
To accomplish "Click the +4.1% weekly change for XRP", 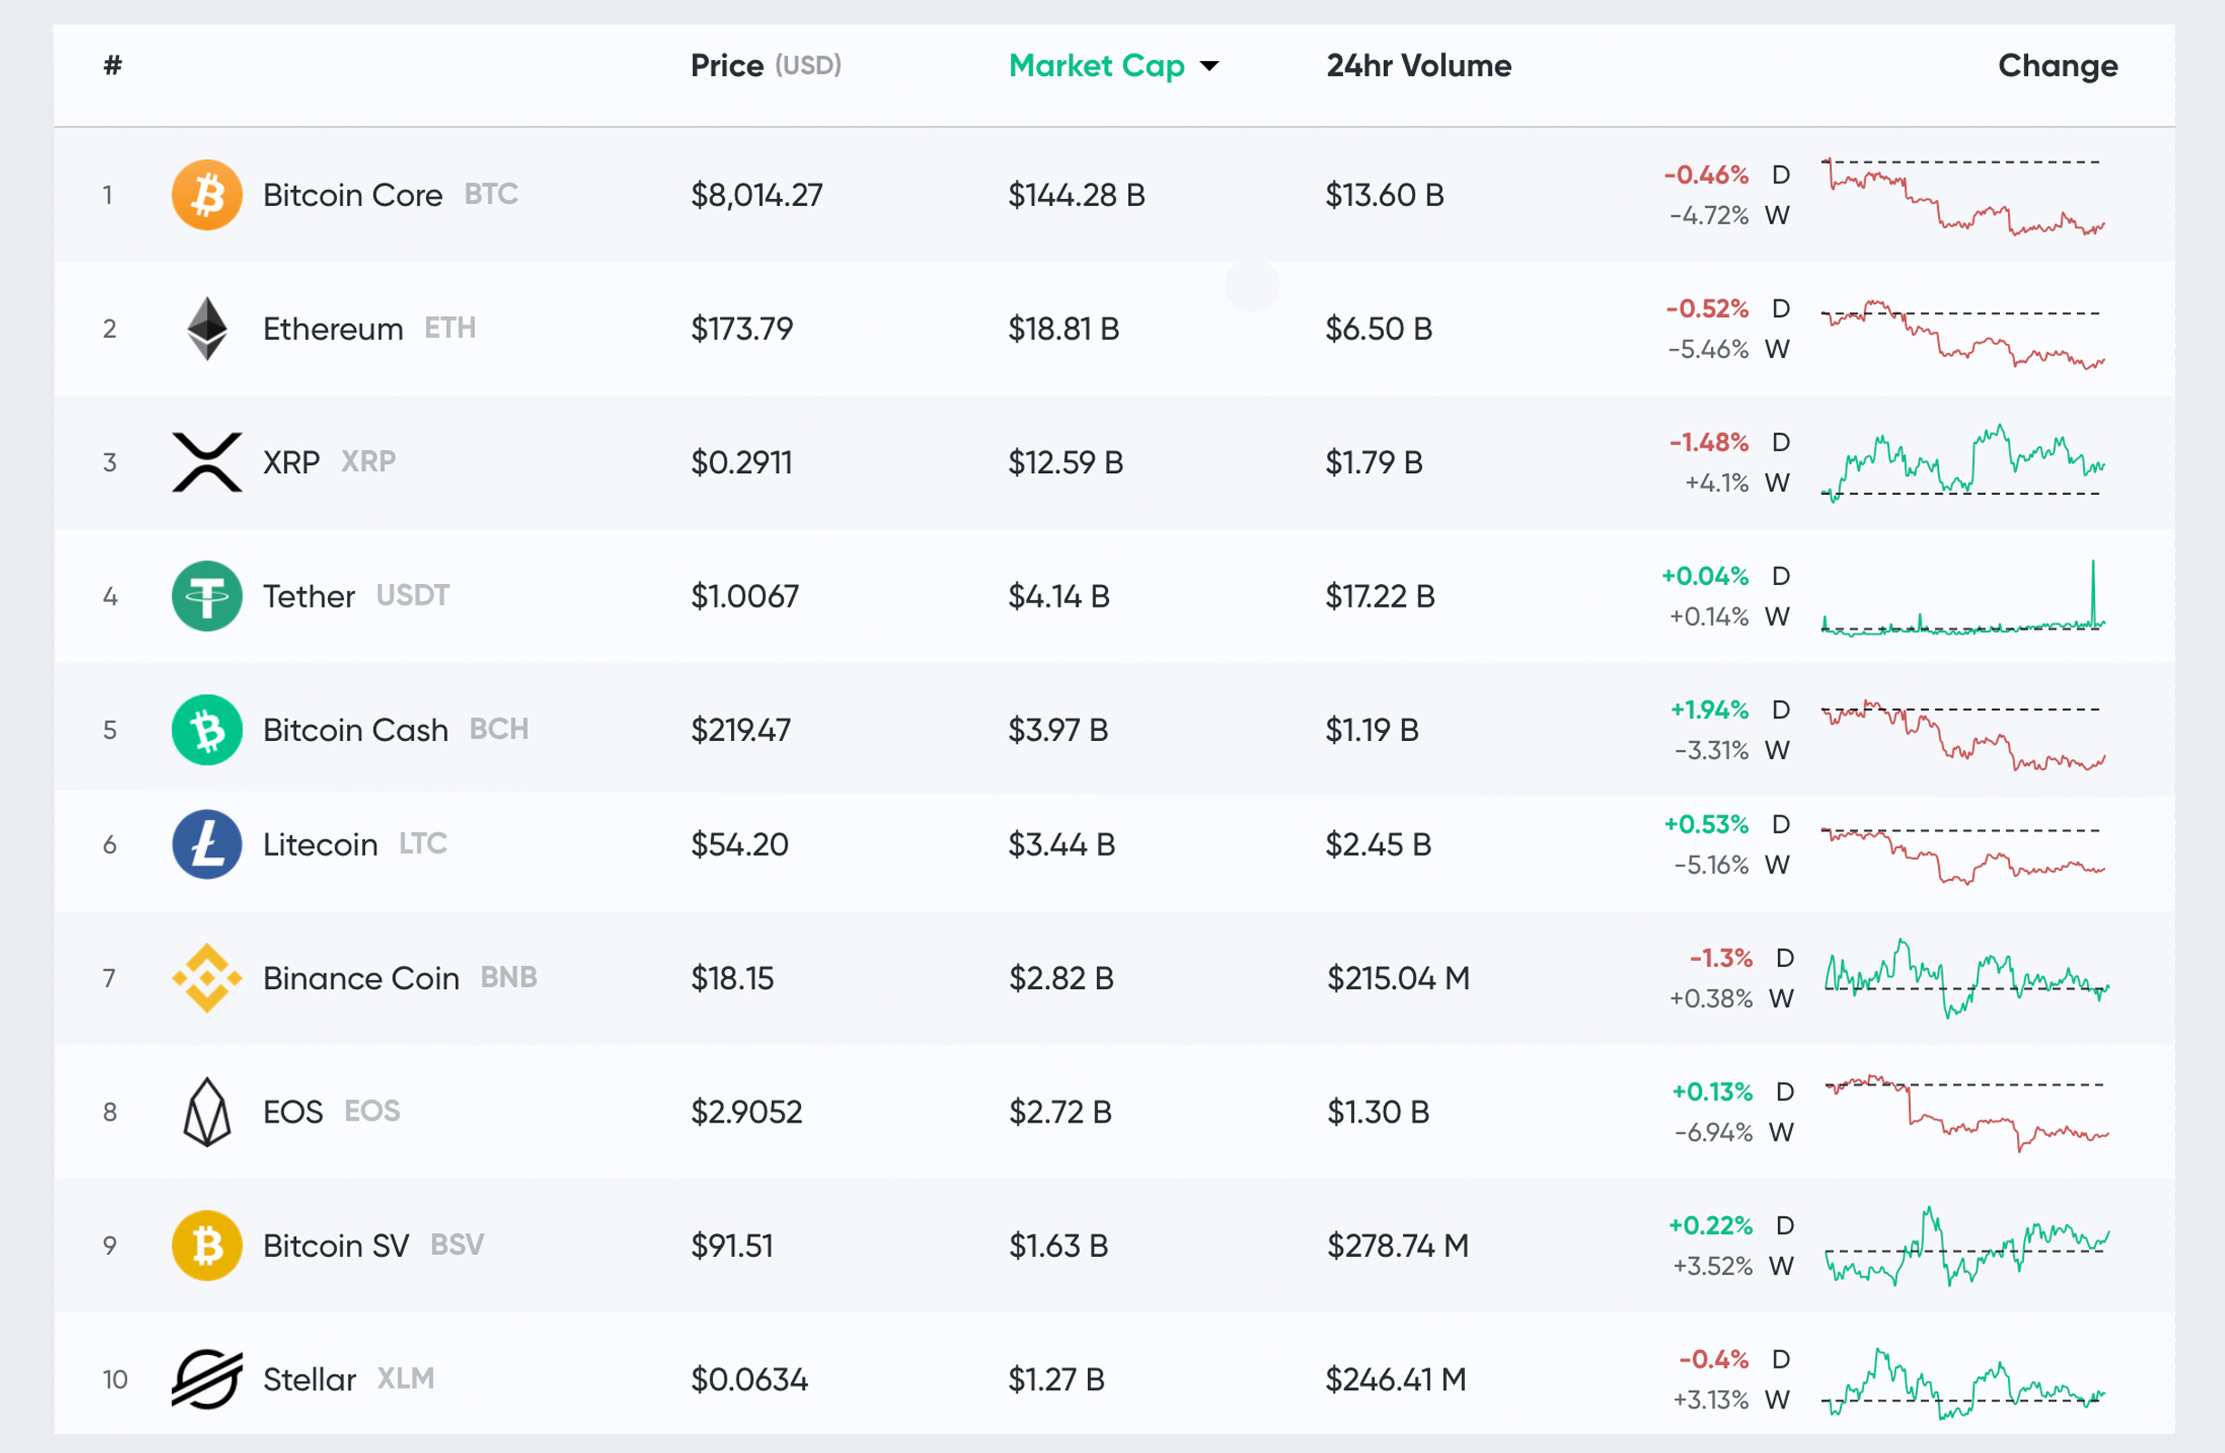I will pyautogui.click(x=1716, y=482).
